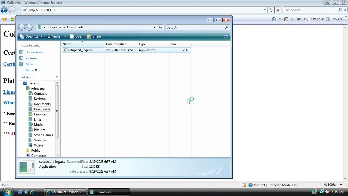Open the Organize dropdown menu
This screenshot has width=348, height=196.
coord(31,36)
